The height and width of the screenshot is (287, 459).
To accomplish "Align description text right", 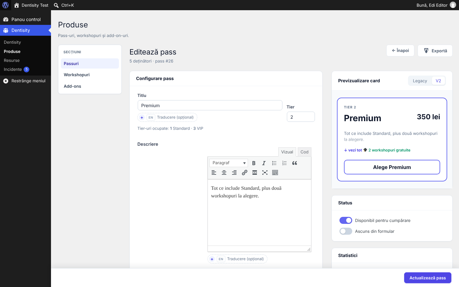I will pyautogui.click(x=234, y=173).
